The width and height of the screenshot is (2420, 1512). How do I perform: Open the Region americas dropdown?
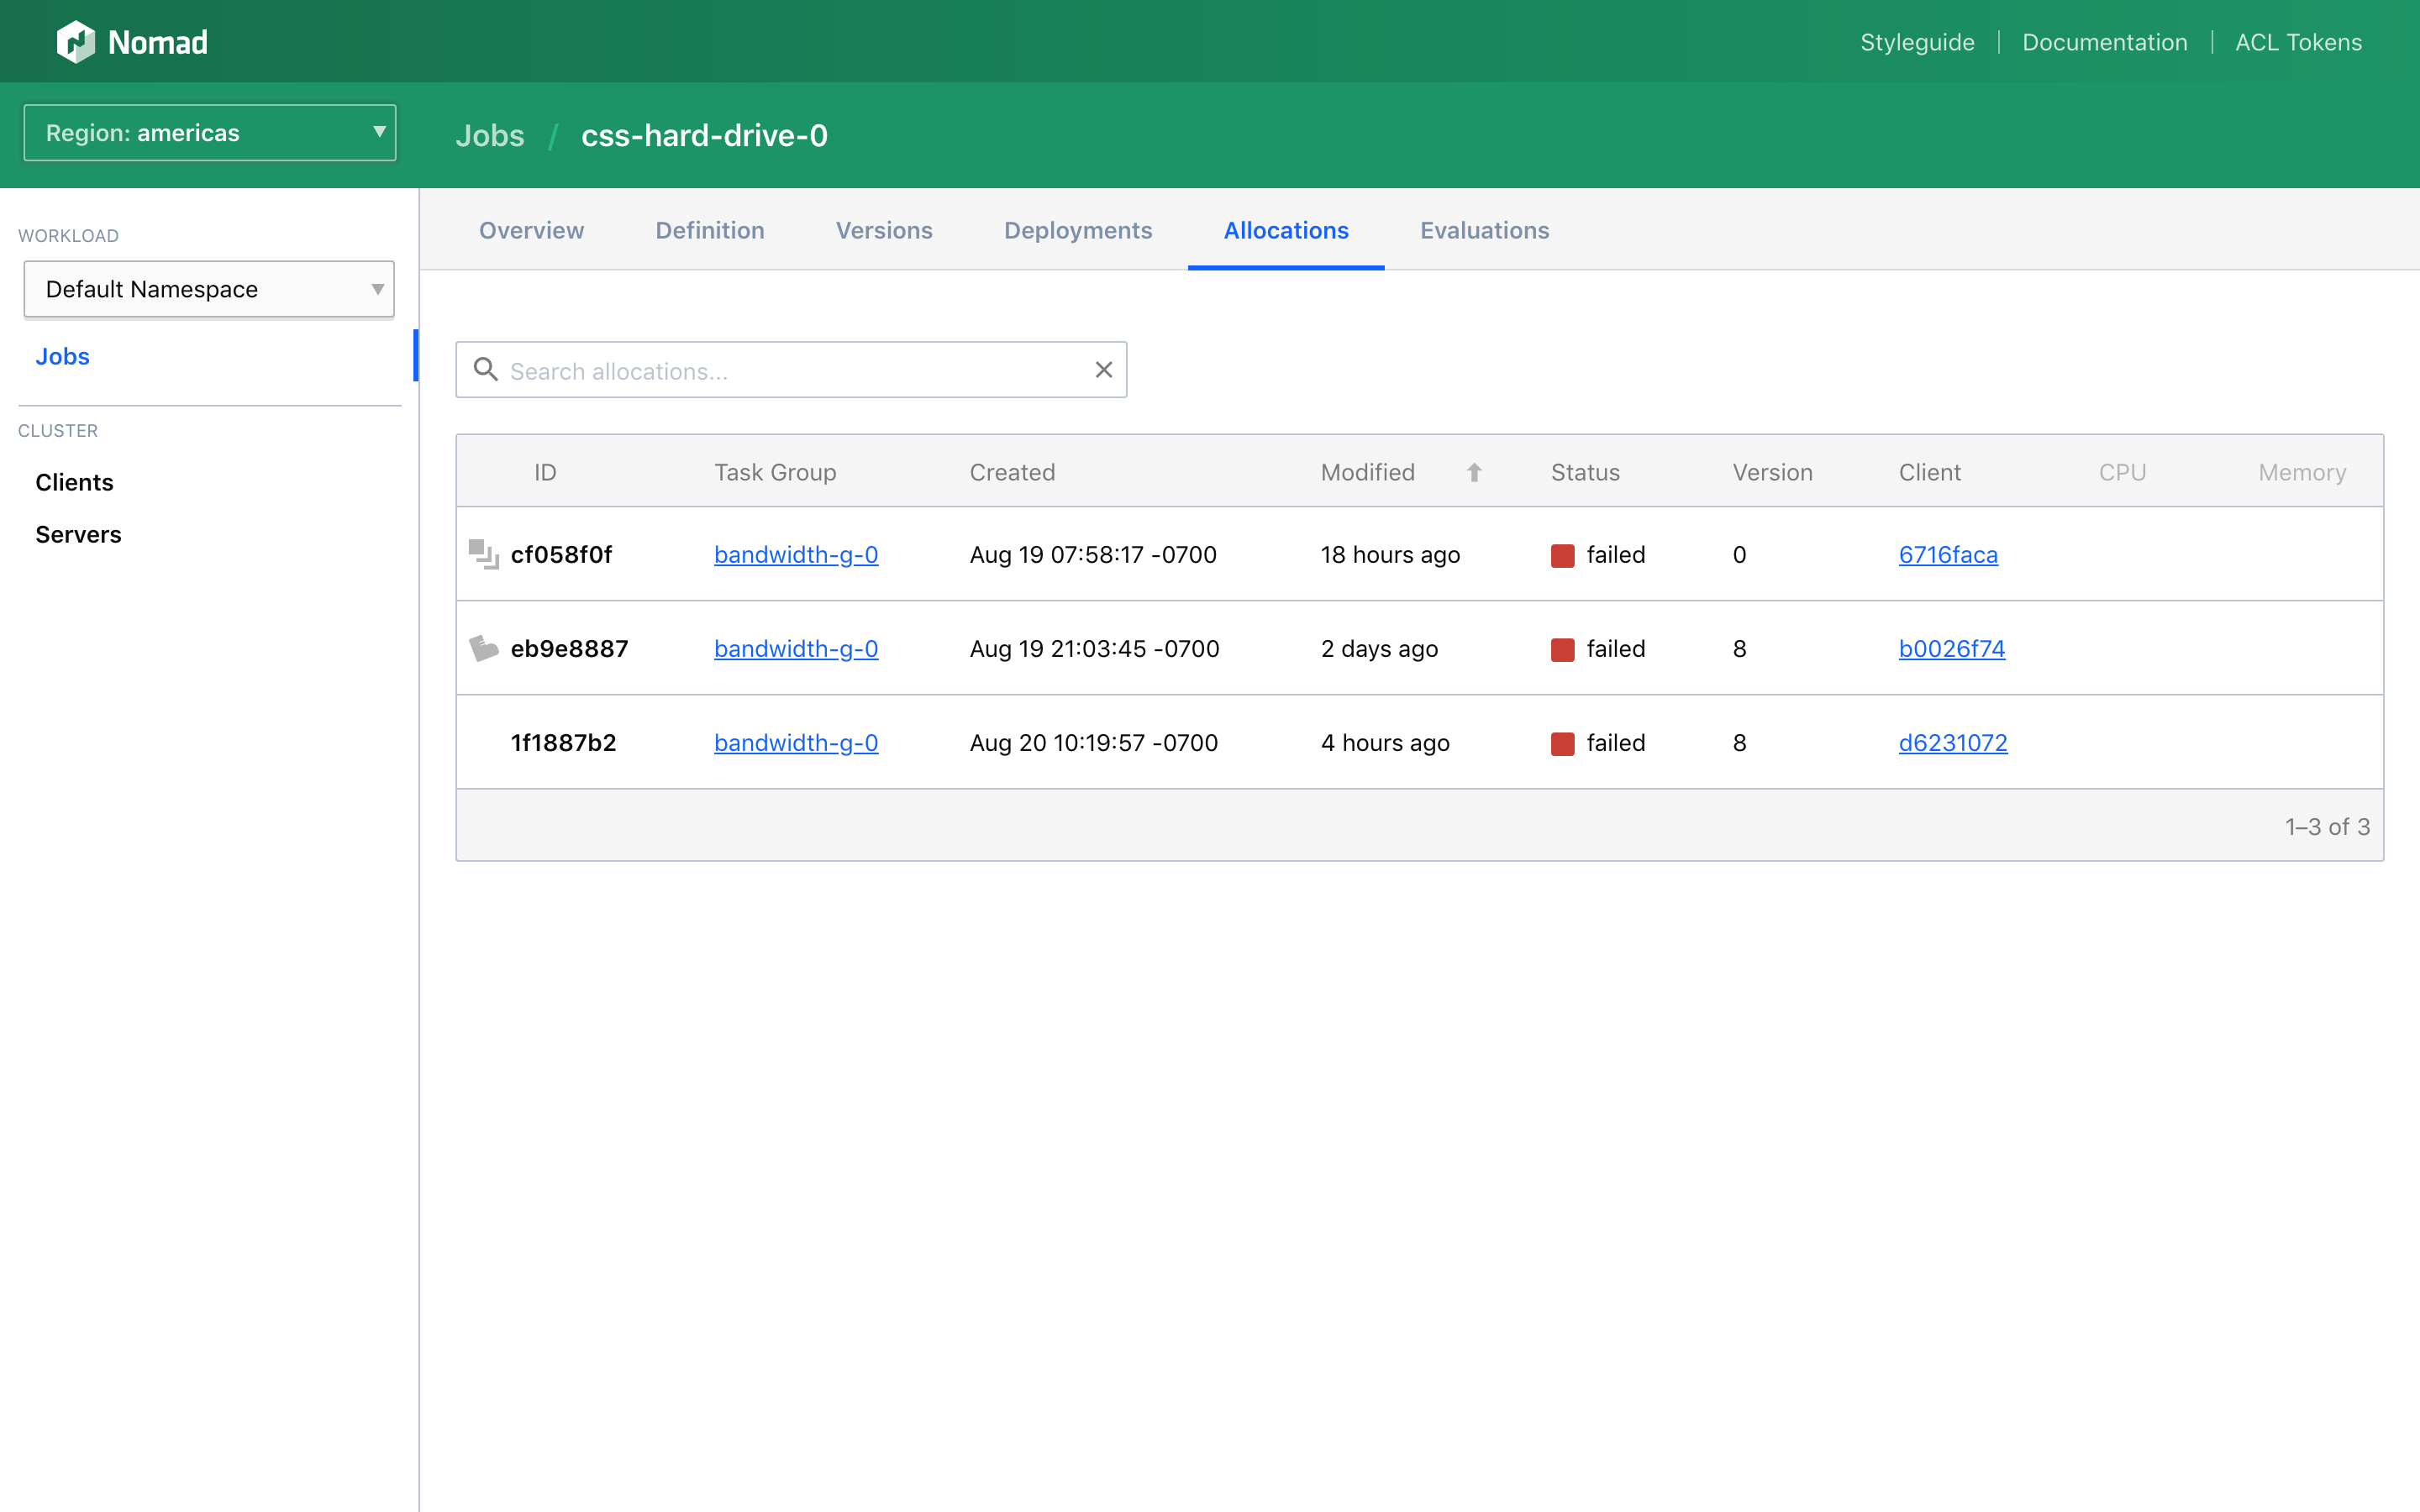tap(210, 133)
